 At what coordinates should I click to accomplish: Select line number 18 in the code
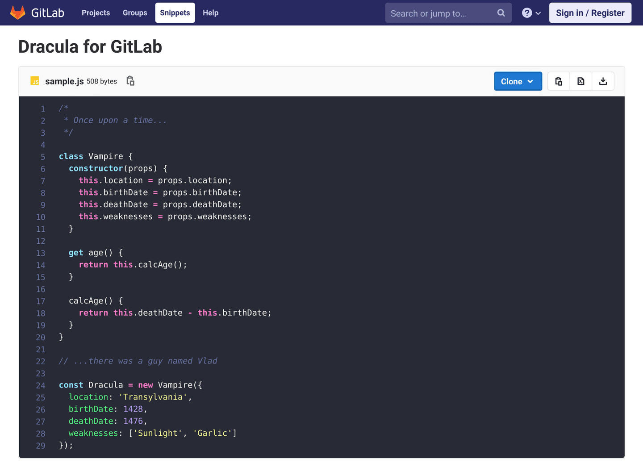[x=41, y=313]
